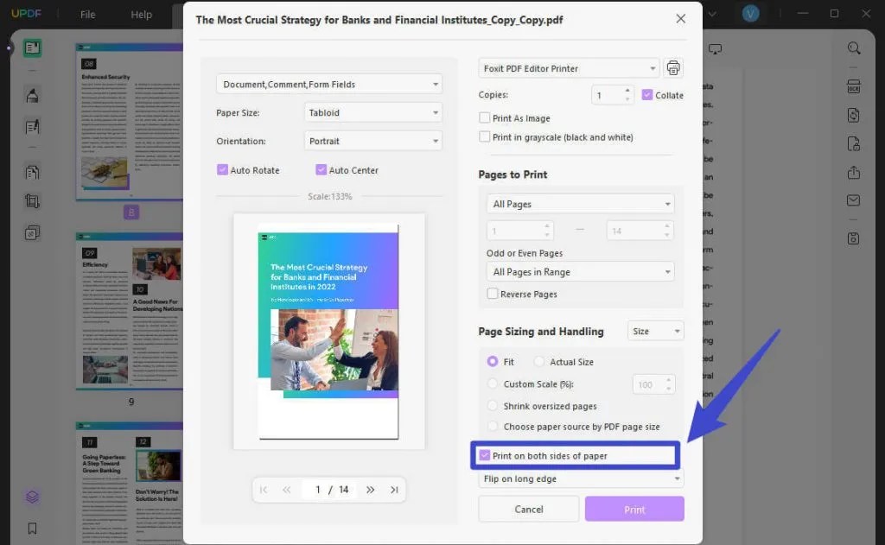Enable Print As Image
This screenshot has width=885, height=545.
(487, 117)
